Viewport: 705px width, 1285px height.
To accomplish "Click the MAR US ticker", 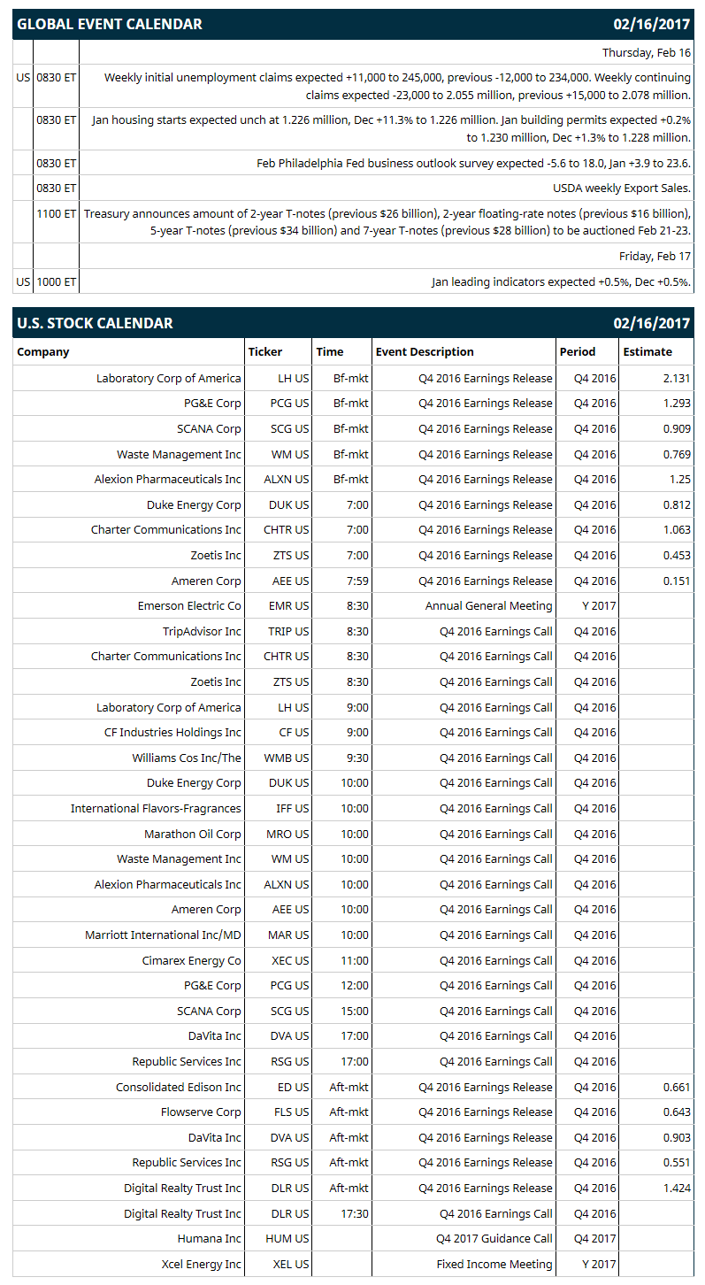I will click(x=288, y=935).
